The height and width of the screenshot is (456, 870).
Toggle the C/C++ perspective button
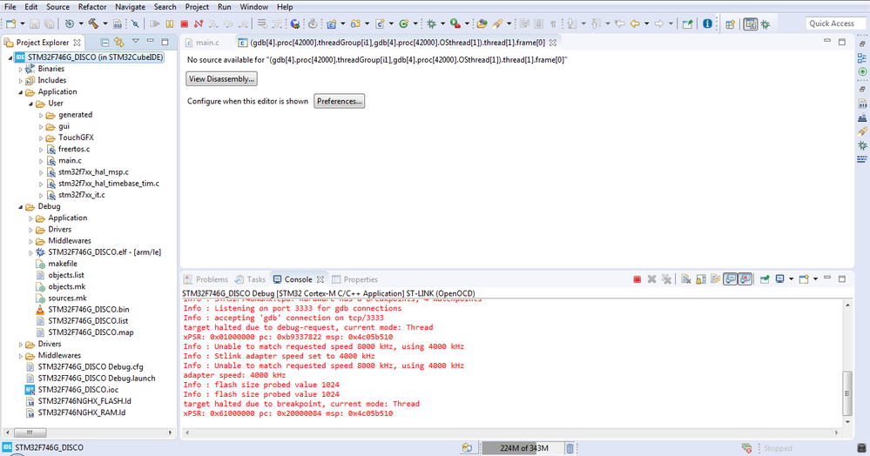(750, 23)
